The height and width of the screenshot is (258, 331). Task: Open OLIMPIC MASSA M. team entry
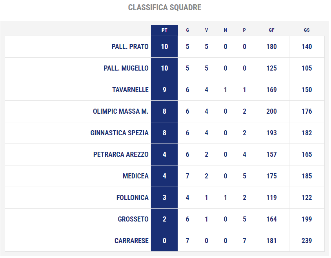[x=120, y=111]
